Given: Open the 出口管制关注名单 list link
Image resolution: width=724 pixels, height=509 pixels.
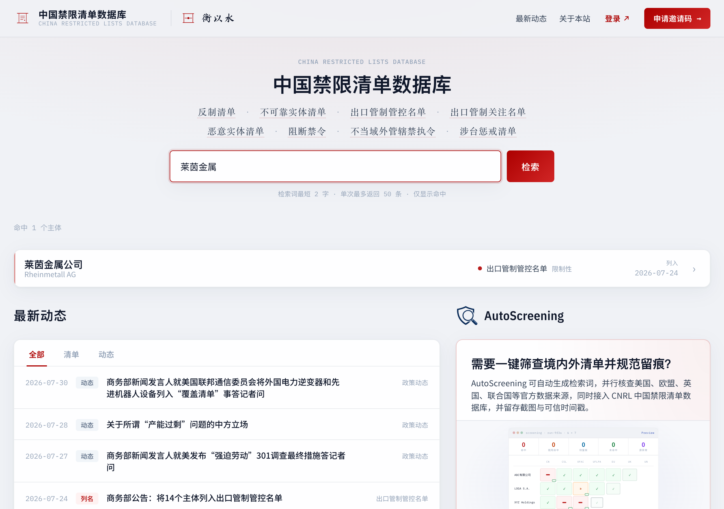Looking at the screenshot, I should (x=488, y=112).
